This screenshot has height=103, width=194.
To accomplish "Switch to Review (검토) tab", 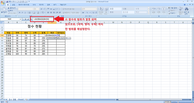I will (x=48, y=5).
